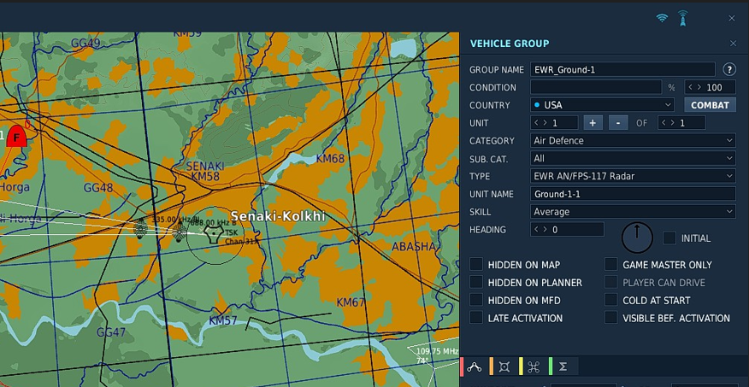This screenshot has width=749, height=387.
Task: Check the Game Master Only option
Action: click(611, 265)
